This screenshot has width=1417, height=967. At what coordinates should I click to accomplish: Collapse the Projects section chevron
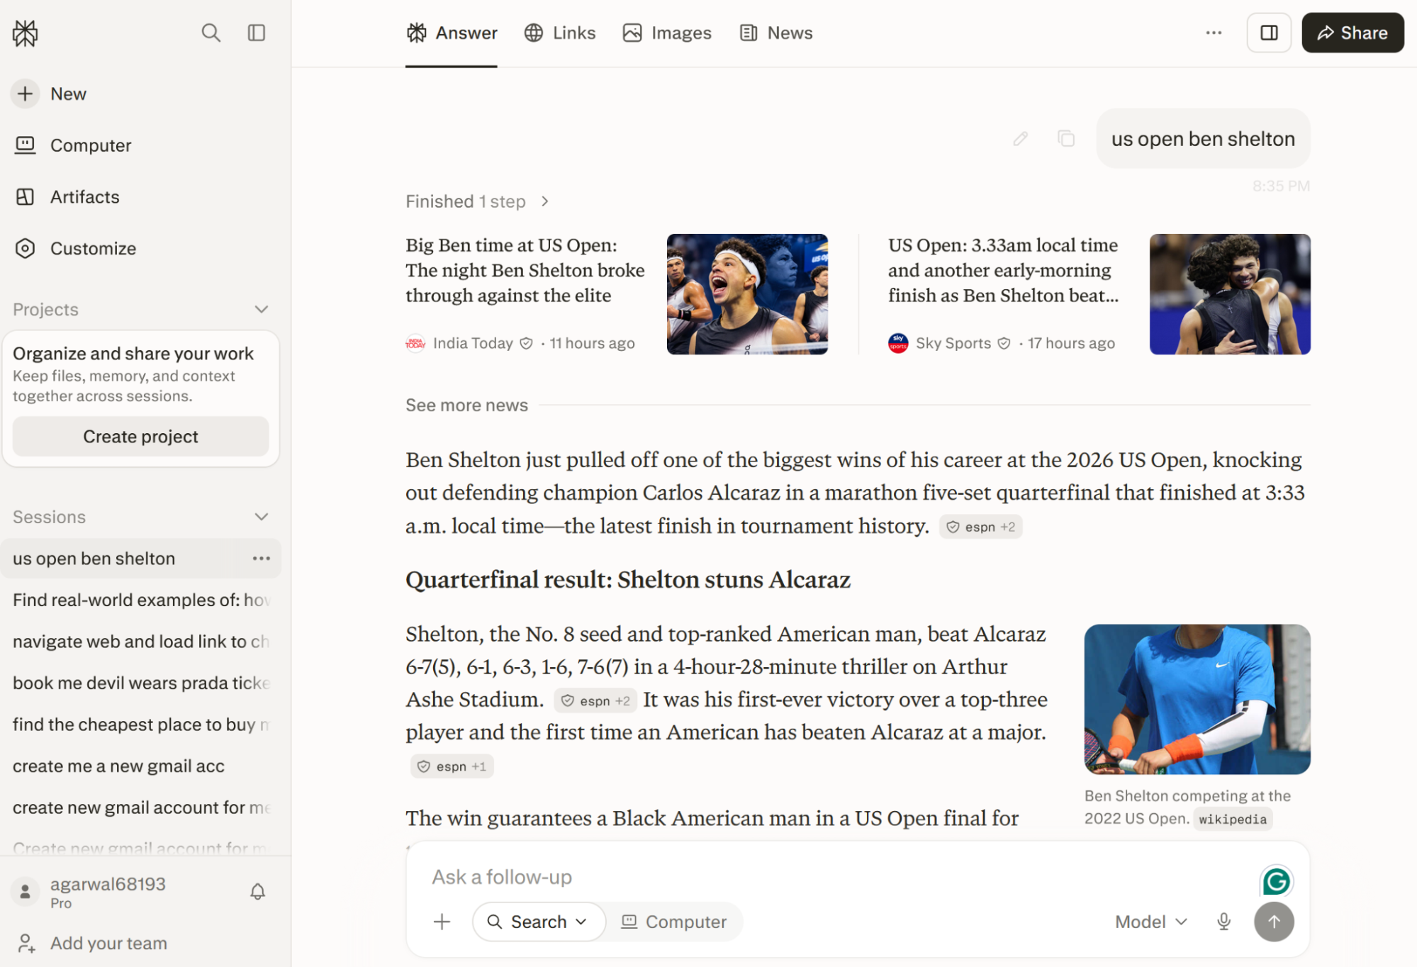click(x=262, y=310)
